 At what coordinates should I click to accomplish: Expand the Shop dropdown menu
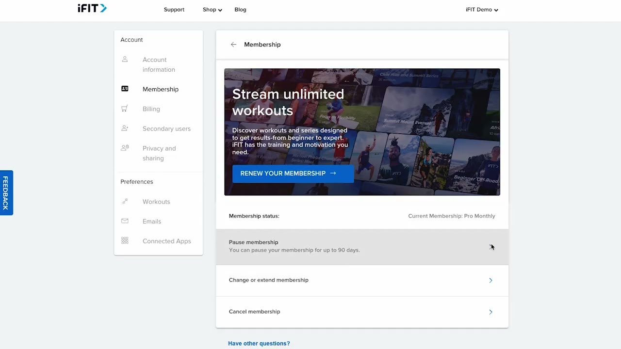(x=212, y=10)
